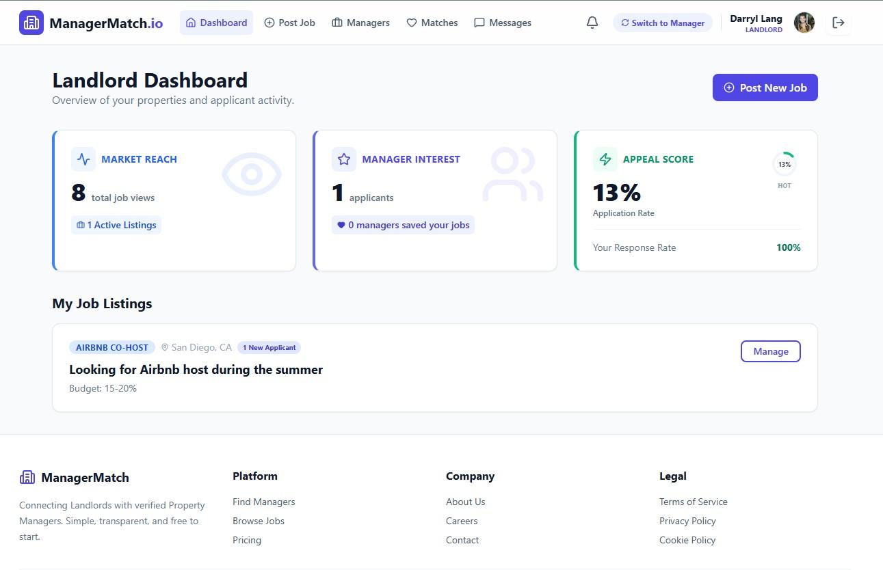The width and height of the screenshot is (883, 570).
Task: Open the Post Job page
Action: [x=289, y=22]
